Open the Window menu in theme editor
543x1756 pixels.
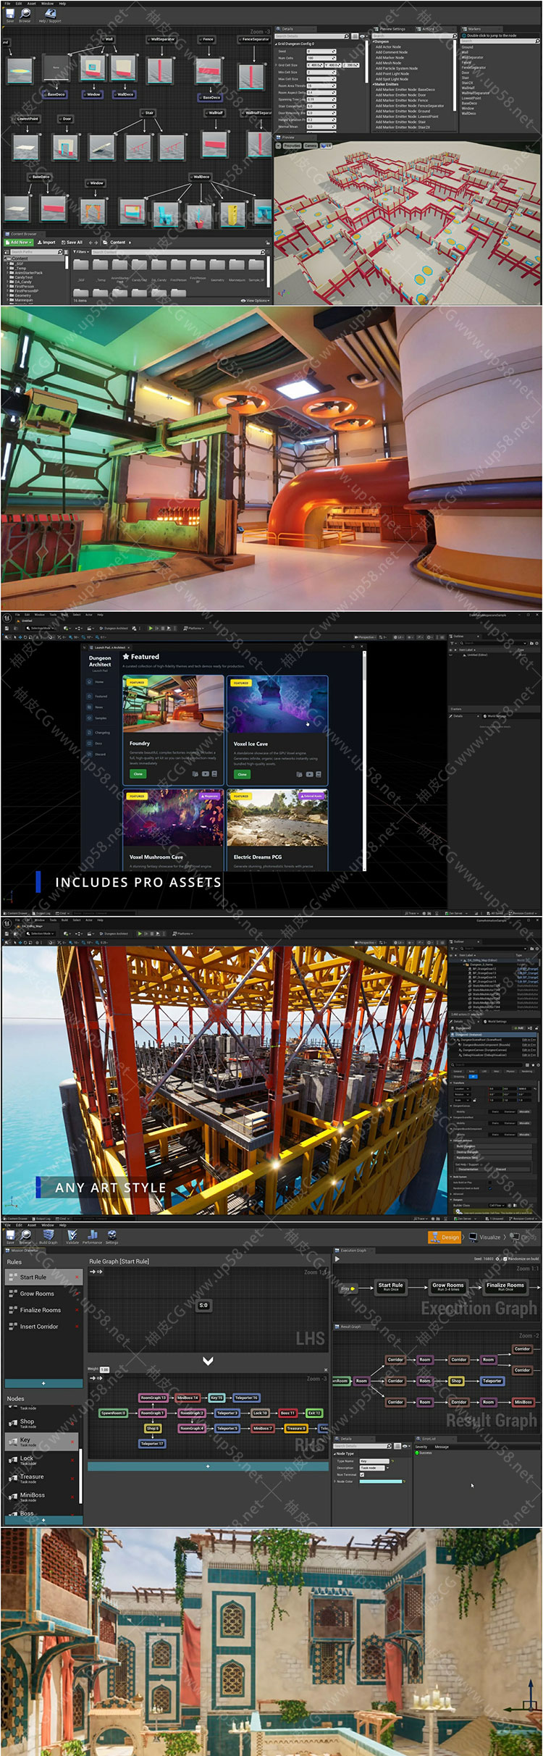[x=47, y=3]
